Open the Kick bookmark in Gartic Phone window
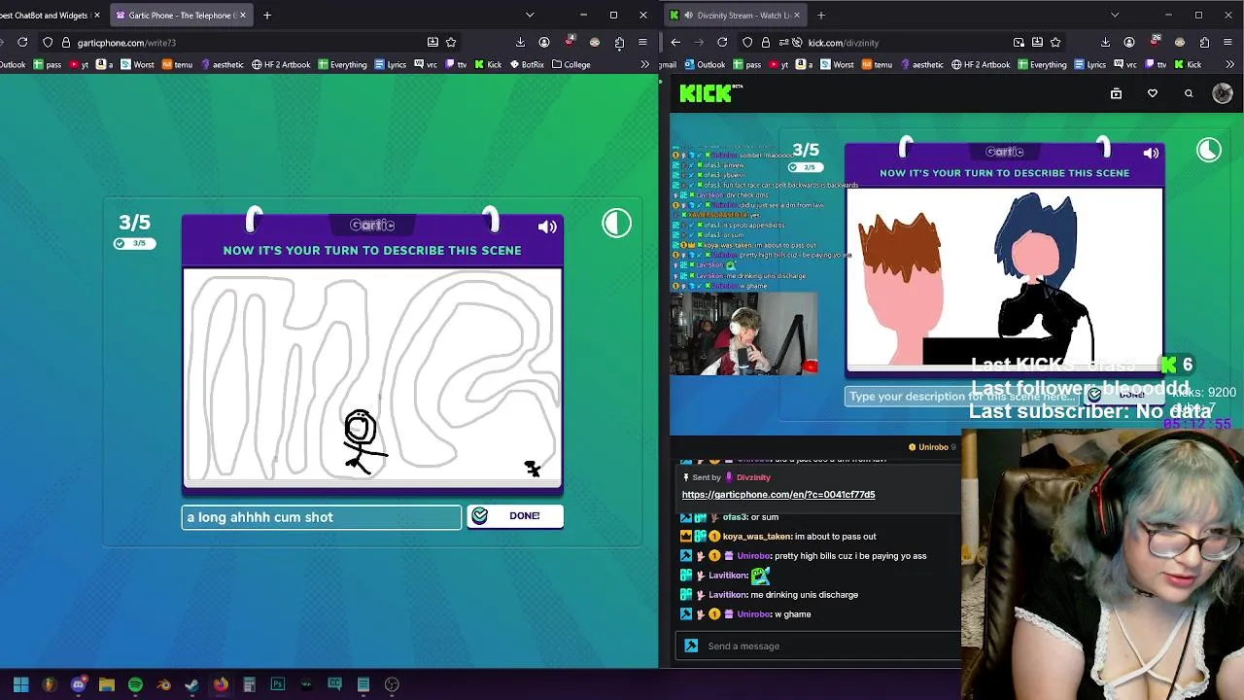Image resolution: width=1244 pixels, height=700 pixels. [x=487, y=65]
